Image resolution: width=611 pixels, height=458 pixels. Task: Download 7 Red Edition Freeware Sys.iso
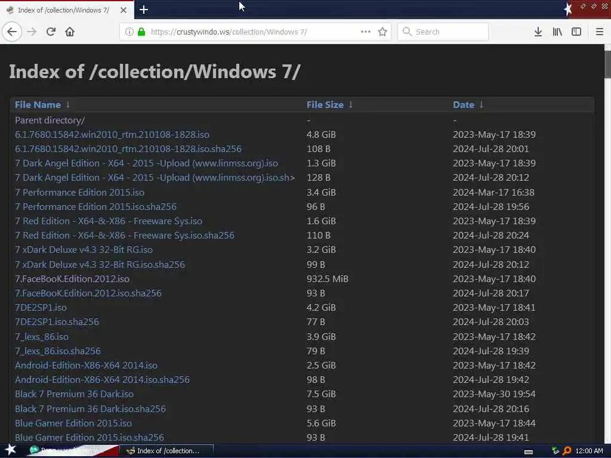(109, 221)
